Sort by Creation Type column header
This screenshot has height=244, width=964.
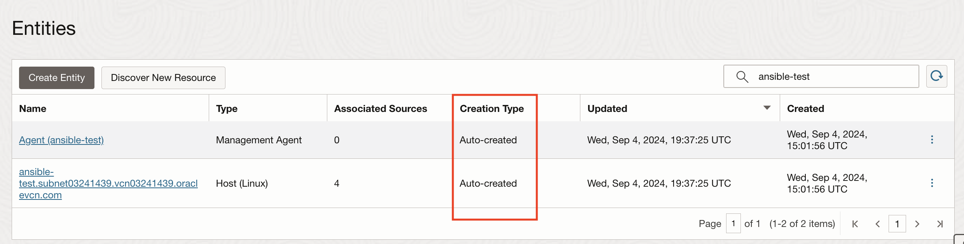click(492, 109)
